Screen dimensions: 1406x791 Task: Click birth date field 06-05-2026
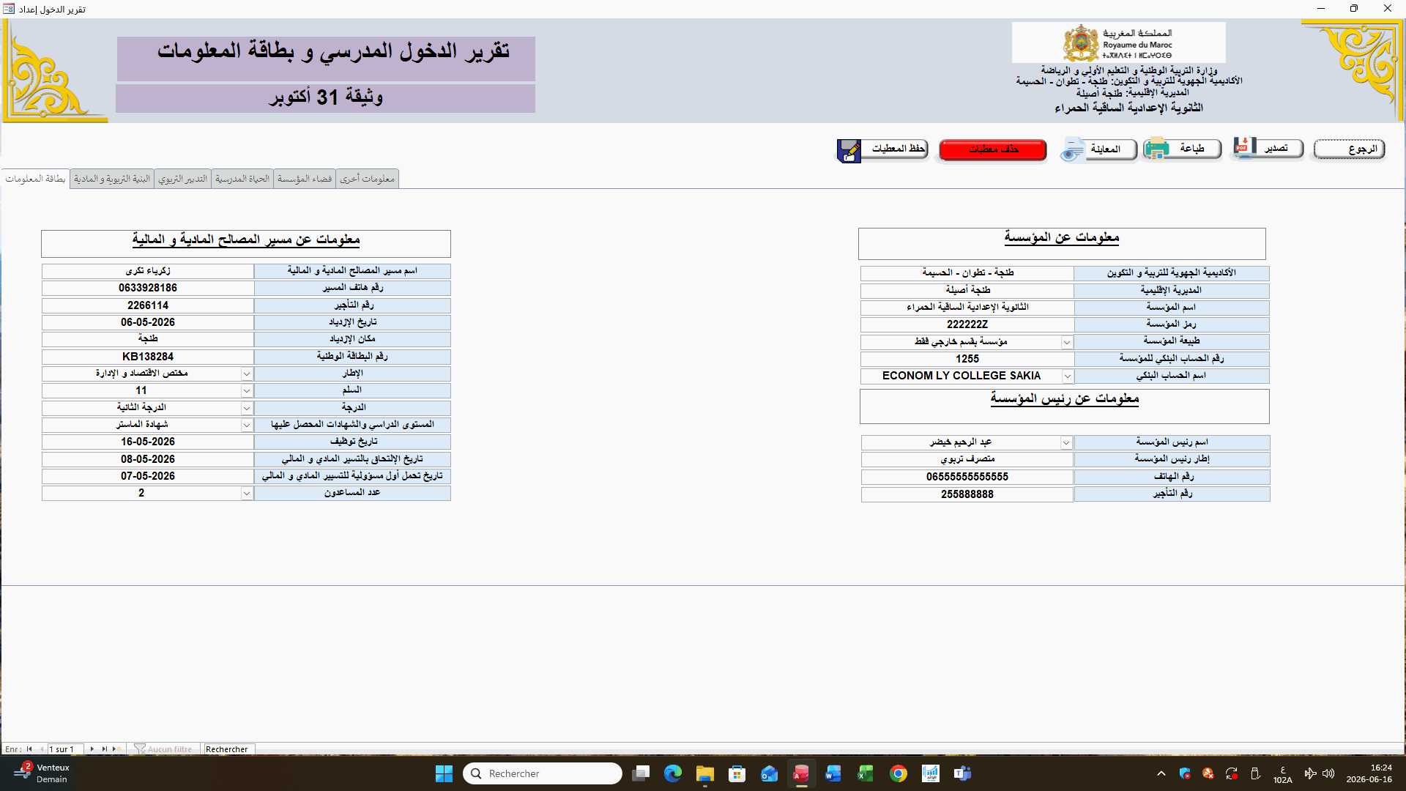[x=148, y=322]
